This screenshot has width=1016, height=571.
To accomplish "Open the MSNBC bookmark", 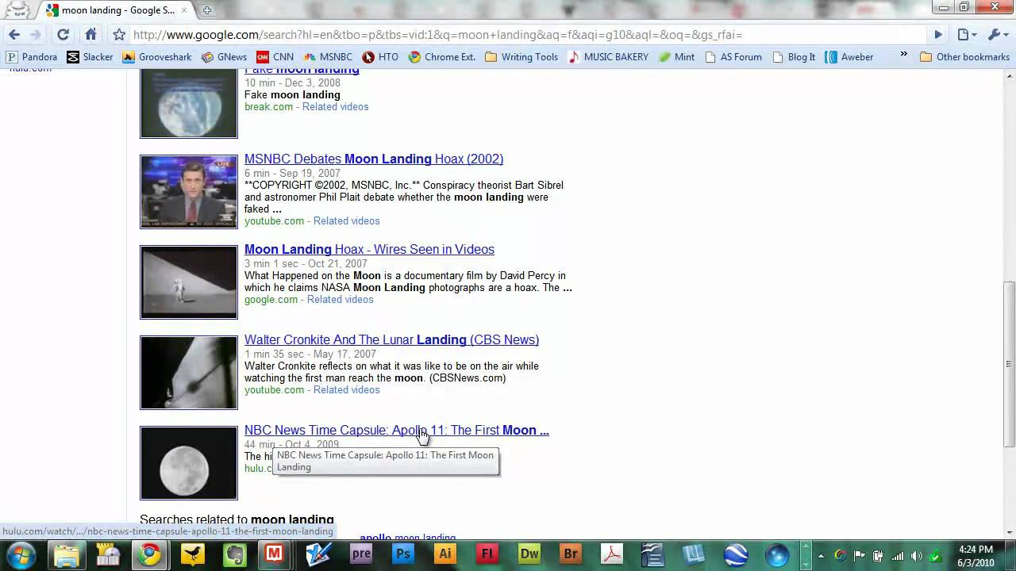I will click(x=328, y=57).
